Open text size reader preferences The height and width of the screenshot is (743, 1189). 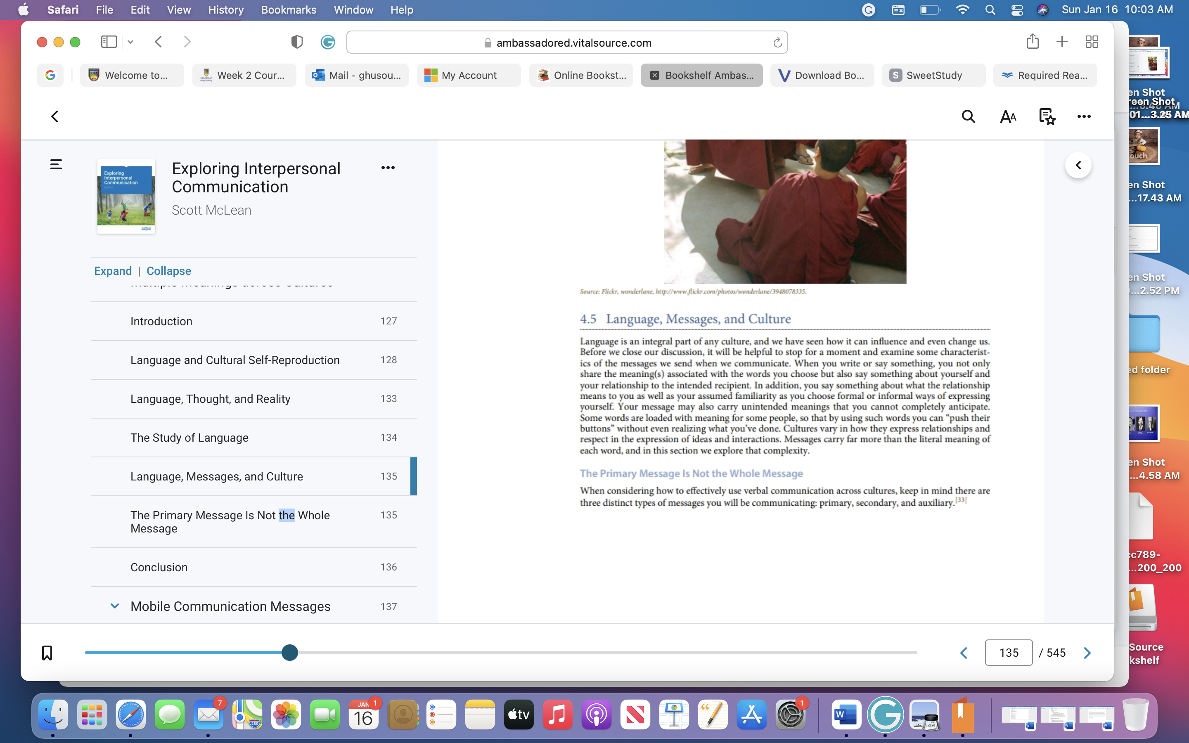tap(1008, 116)
